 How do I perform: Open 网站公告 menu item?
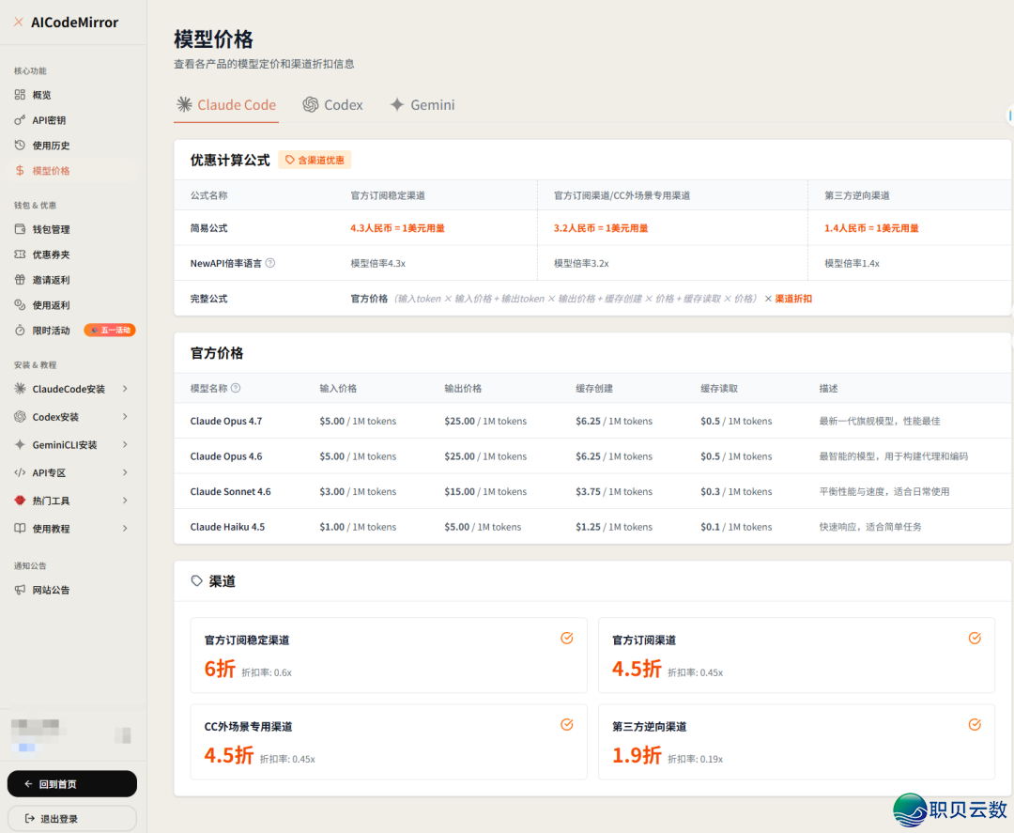click(x=72, y=589)
